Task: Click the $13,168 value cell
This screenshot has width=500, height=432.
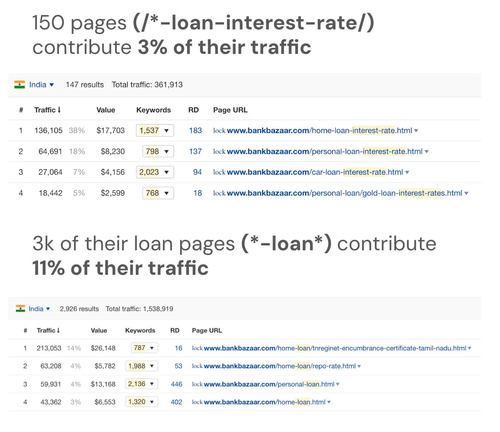Action: (x=103, y=384)
